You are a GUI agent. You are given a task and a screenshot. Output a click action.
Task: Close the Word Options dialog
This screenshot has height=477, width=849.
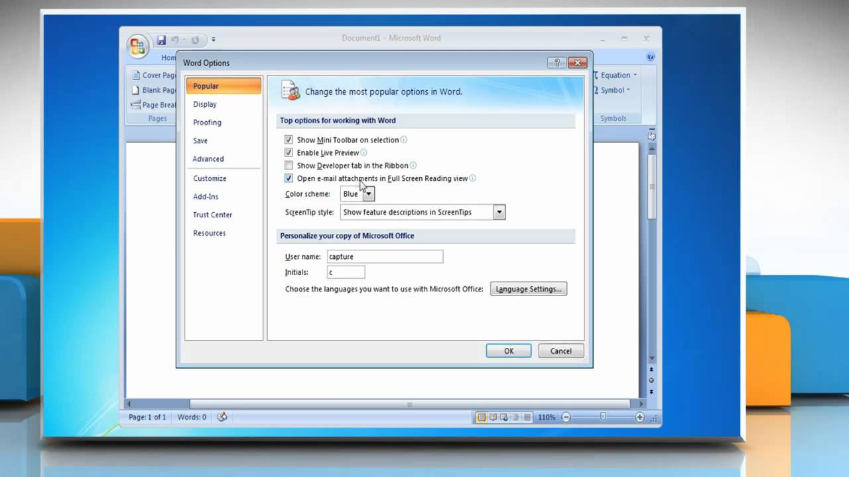(577, 63)
